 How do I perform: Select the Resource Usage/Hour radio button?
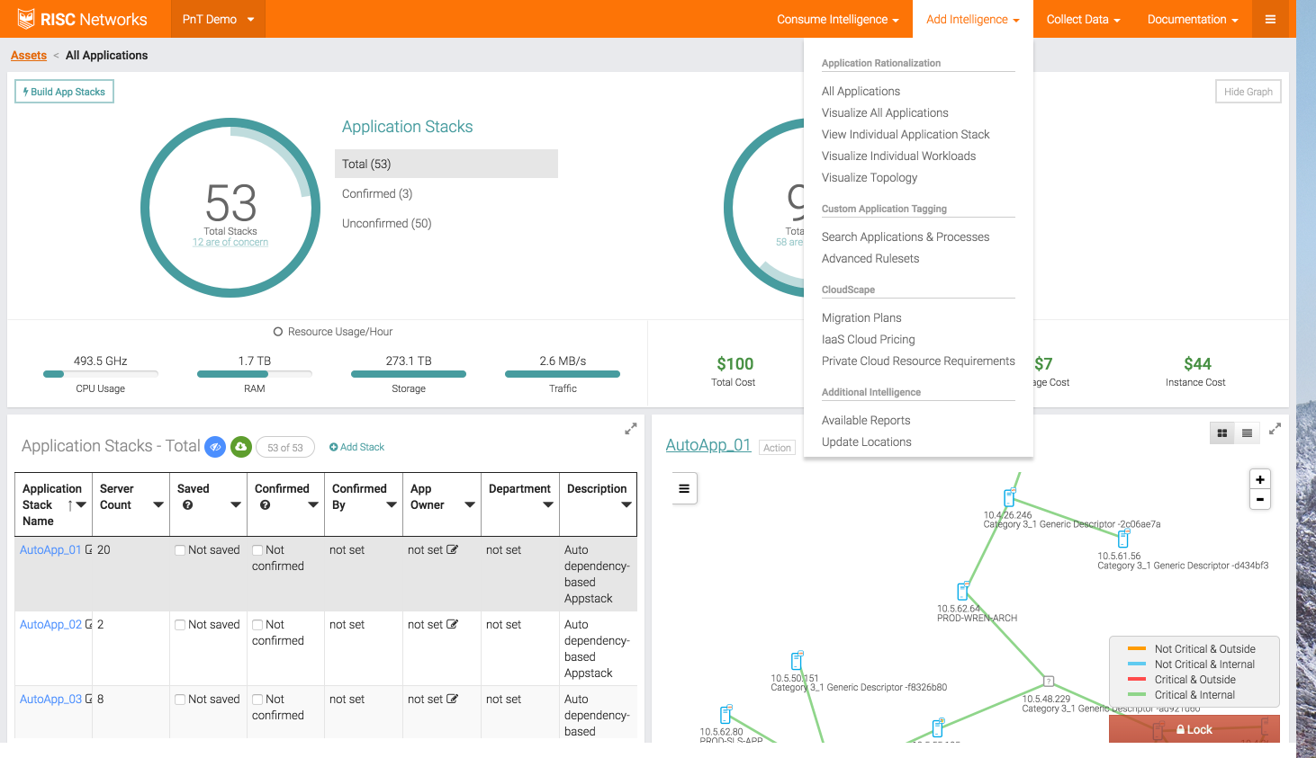pos(278,332)
